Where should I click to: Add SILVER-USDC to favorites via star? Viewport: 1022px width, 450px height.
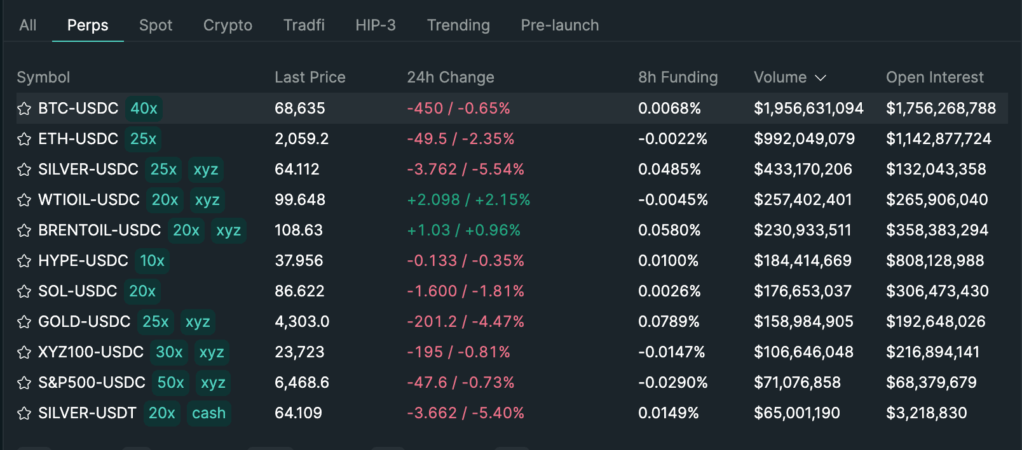(x=24, y=169)
